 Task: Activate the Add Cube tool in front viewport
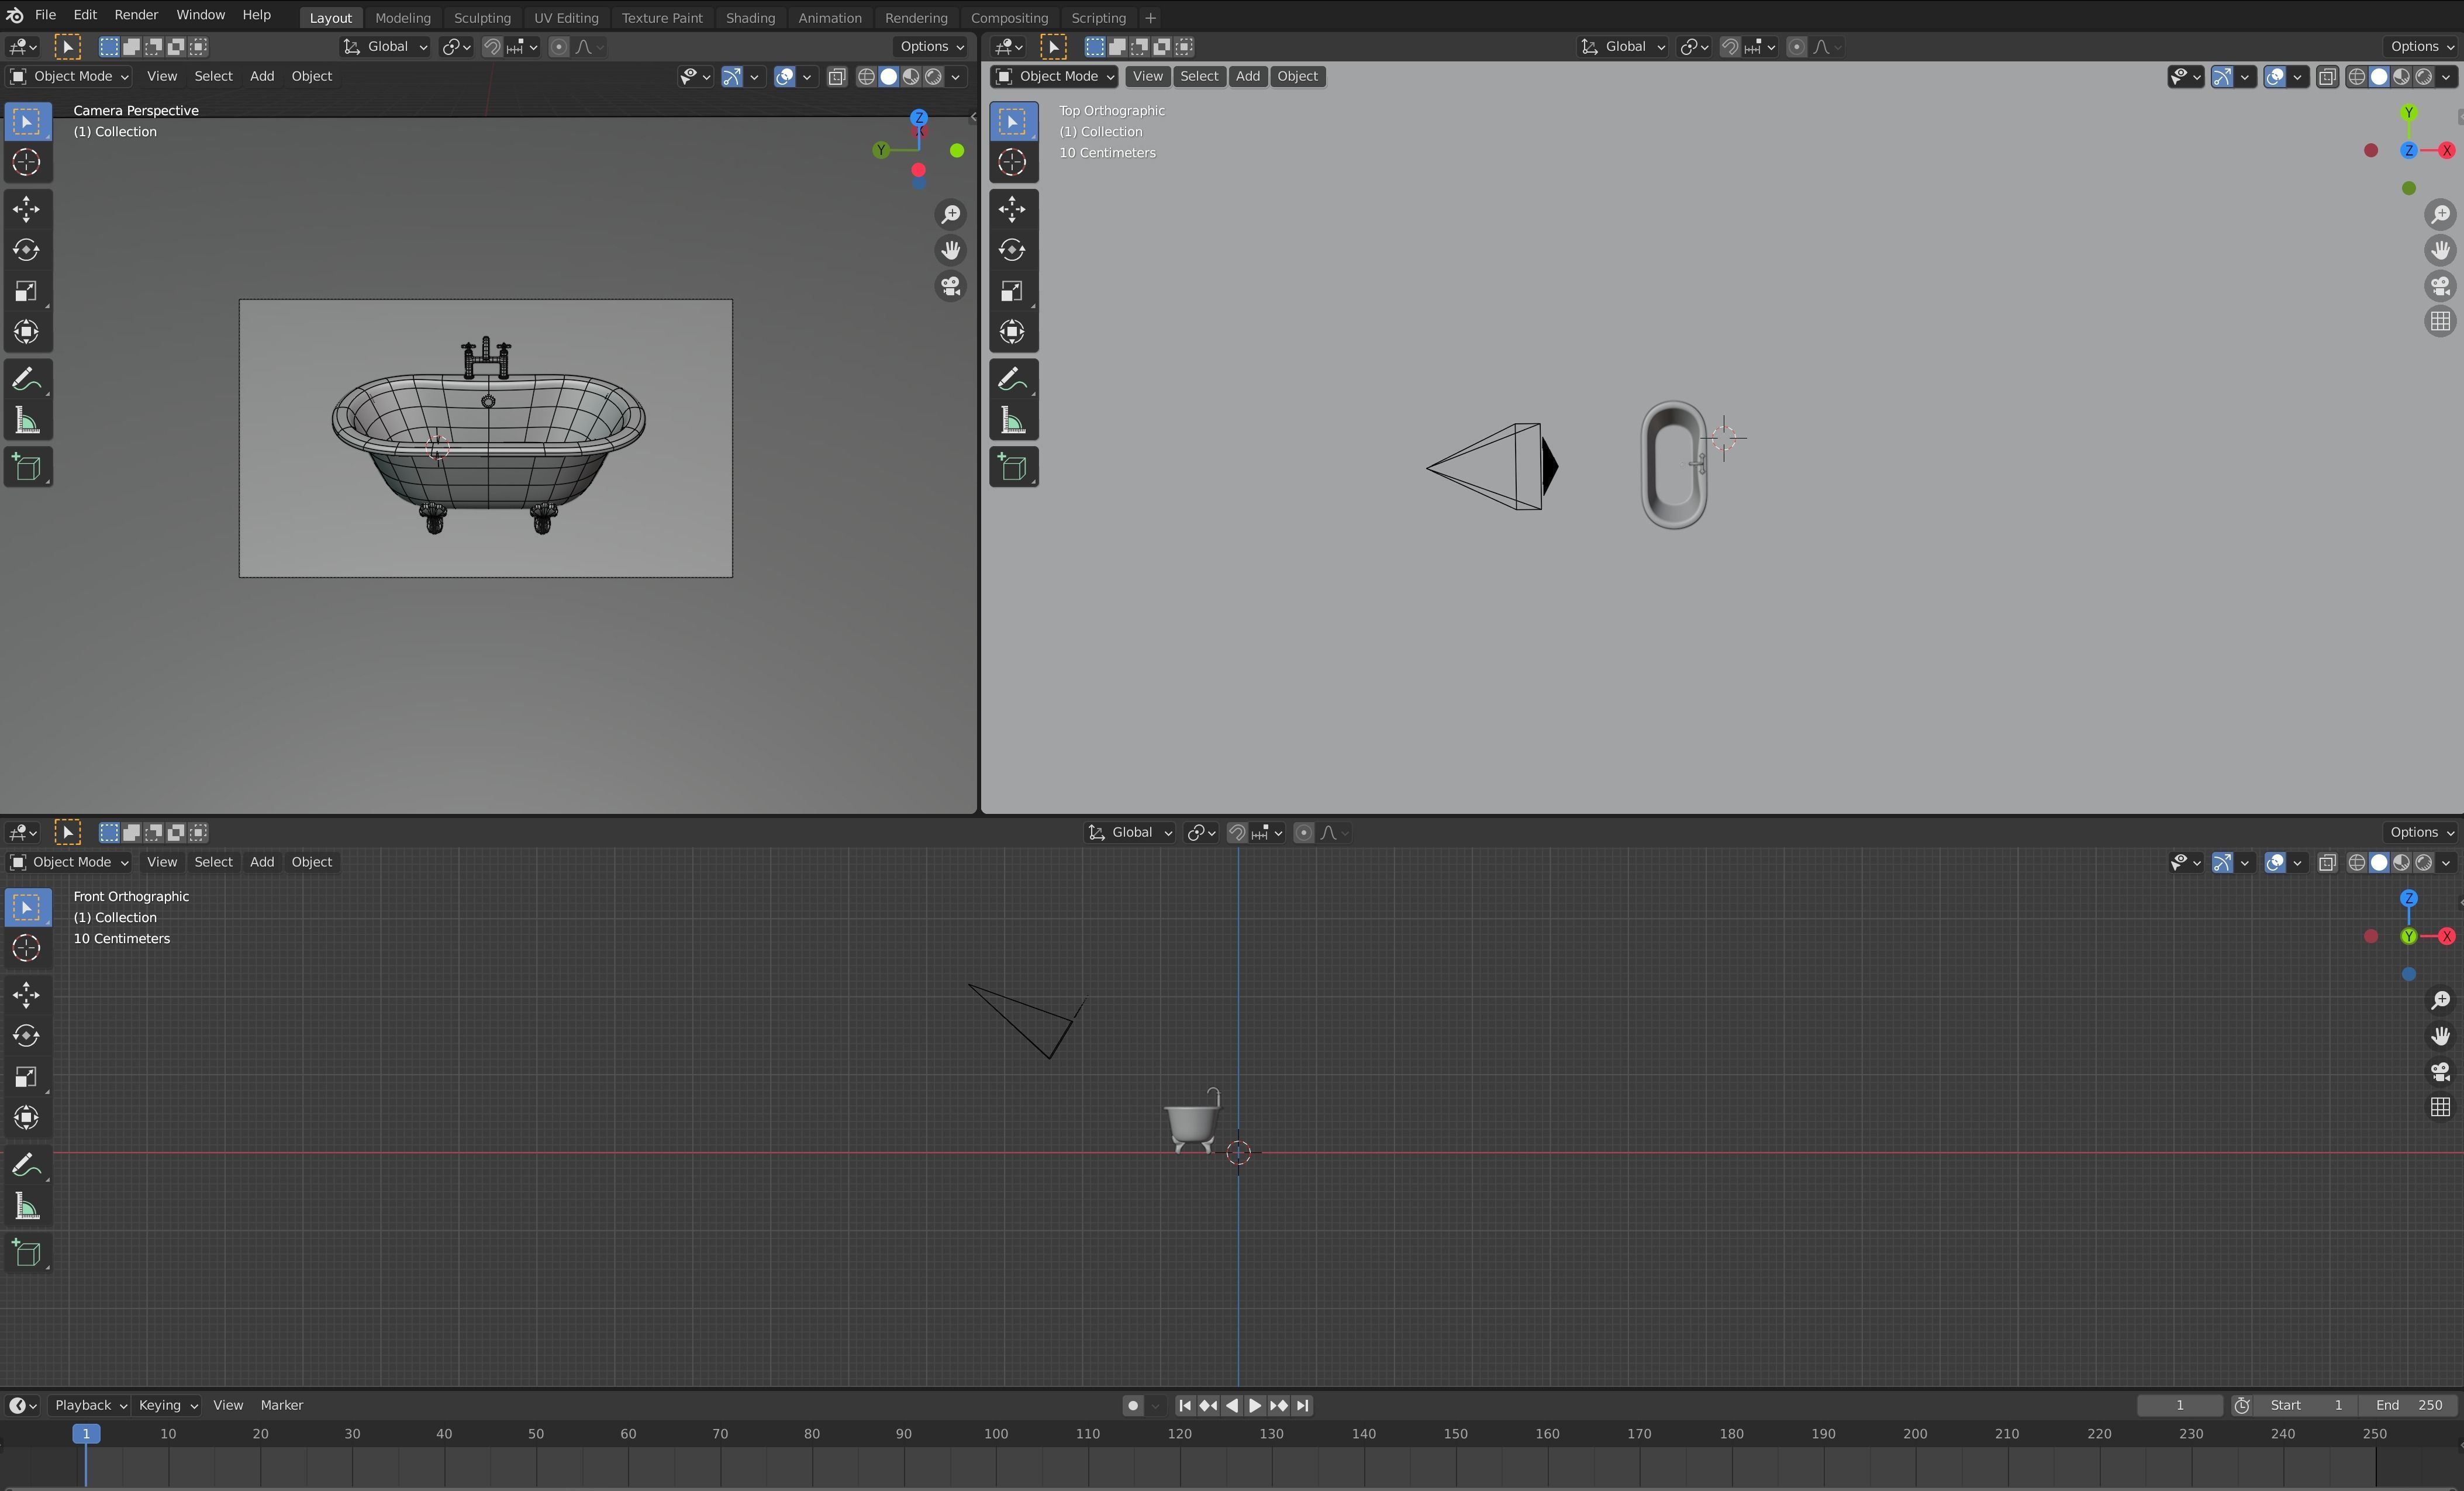pyautogui.click(x=27, y=1254)
